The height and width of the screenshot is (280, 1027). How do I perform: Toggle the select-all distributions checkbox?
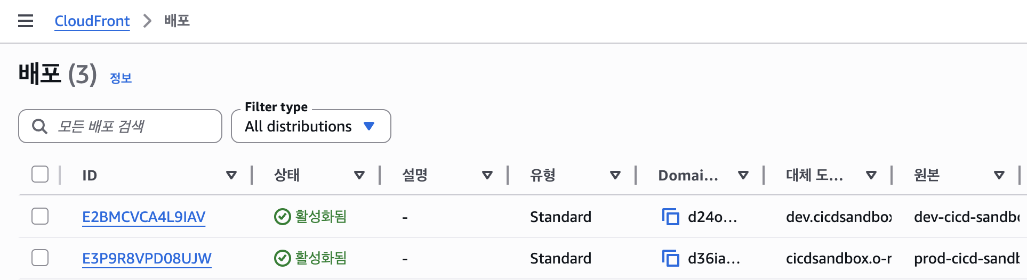40,174
